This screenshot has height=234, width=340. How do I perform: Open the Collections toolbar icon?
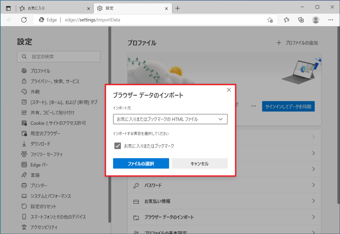point(301,20)
